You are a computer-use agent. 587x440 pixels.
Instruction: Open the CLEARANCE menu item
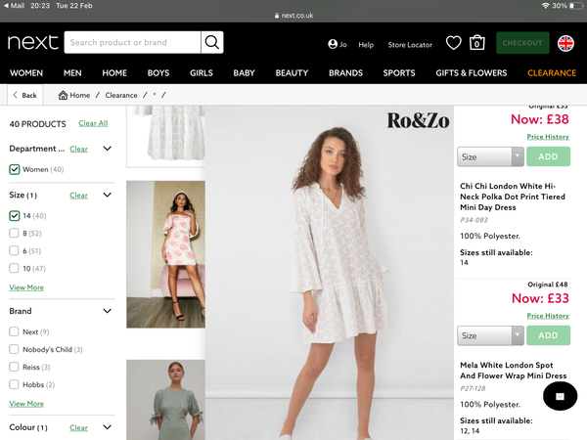click(552, 73)
